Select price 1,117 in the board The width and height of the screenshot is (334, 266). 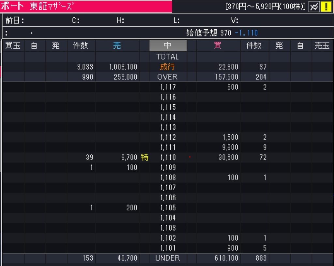(x=168, y=87)
